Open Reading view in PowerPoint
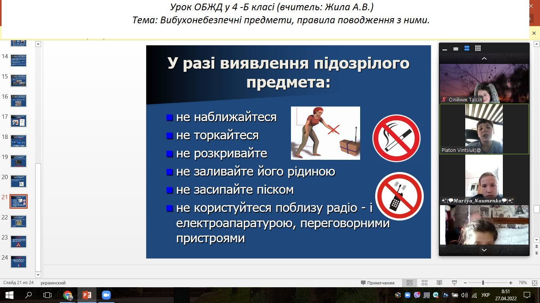Viewport: 540px width, 303px height. [x=439, y=283]
